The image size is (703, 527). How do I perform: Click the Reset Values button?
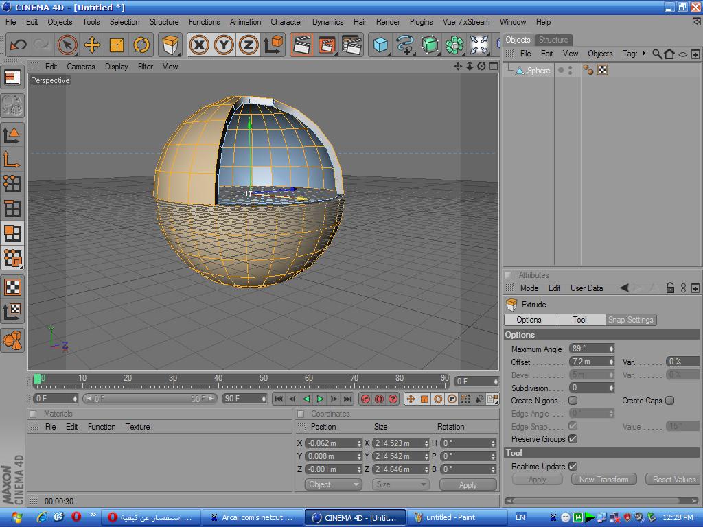tap(674, 480)
